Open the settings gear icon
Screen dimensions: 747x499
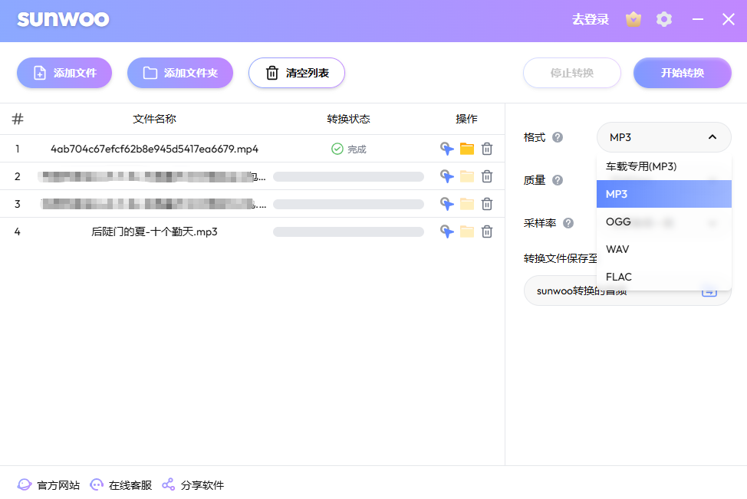coord(664,20)
